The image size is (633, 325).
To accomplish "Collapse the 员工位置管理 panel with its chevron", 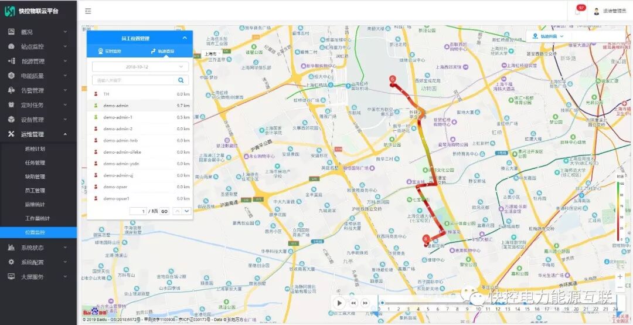I will 185,38.
